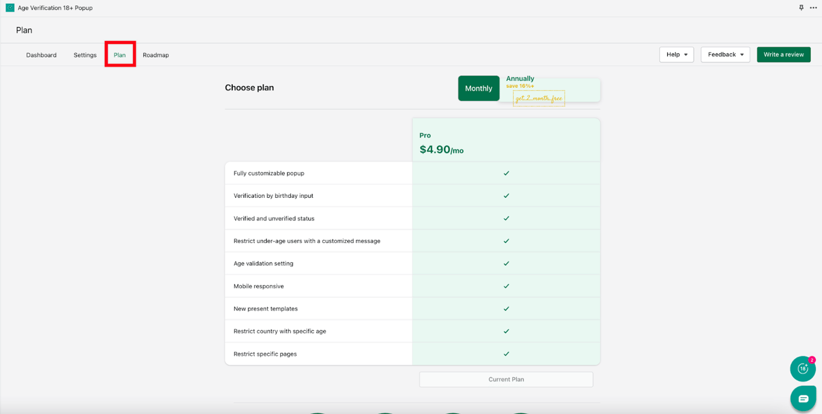Click the 'get 2 month free' label
The image size is (822, 414).
pos(539,99)
